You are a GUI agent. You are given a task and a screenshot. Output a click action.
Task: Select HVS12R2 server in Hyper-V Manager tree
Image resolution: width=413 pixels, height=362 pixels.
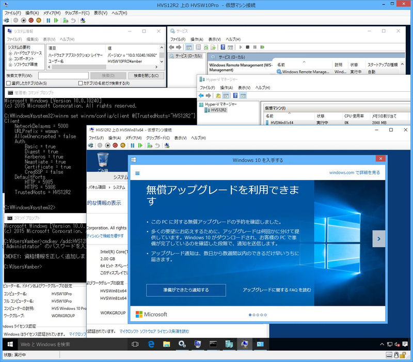pyautogui.click(x=218, y=110)
